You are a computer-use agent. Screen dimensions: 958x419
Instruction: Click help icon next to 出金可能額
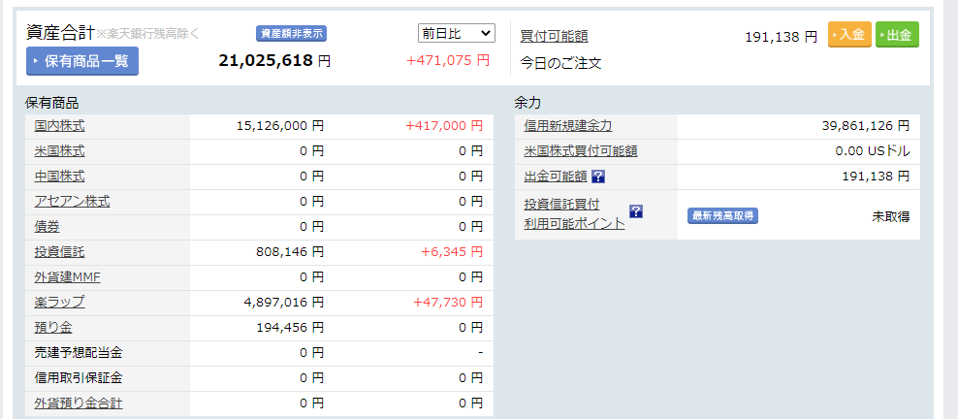coord(598,177)
